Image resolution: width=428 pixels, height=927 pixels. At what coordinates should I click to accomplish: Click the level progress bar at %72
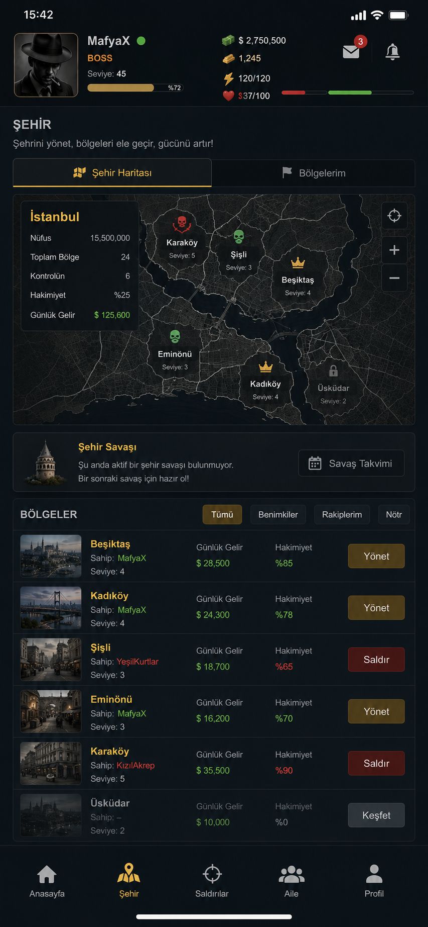tap(135, 87)
